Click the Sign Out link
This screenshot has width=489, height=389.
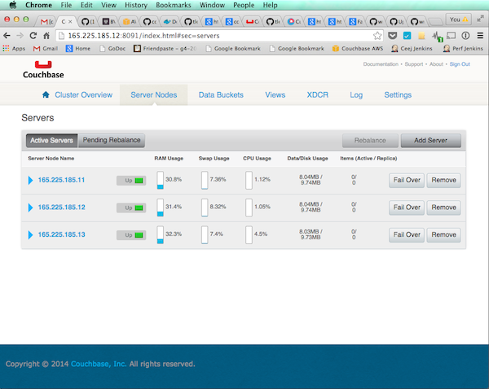(460, 64)
